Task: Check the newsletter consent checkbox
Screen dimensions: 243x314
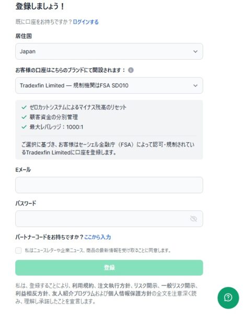Action: tap(18, 250)
